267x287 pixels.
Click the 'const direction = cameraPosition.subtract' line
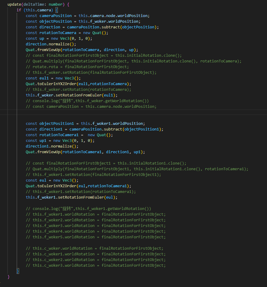[92, 27]
